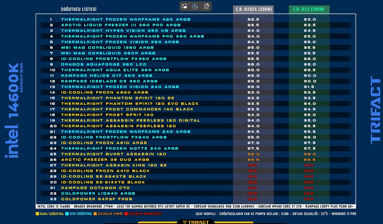Click the UZAY MONTAJ test conditions footer text
The image size is (383, 224).
pos(276,214)
